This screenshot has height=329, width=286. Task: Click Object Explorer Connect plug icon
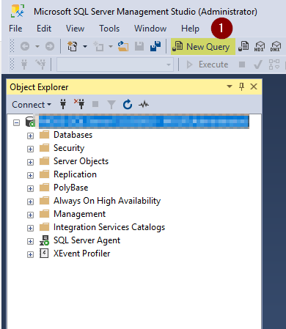pyautogui.click(x=63, y=104)
